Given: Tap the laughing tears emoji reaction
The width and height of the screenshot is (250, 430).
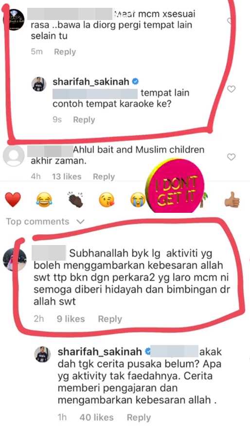Looking at the screenshot, I should 44,200.
